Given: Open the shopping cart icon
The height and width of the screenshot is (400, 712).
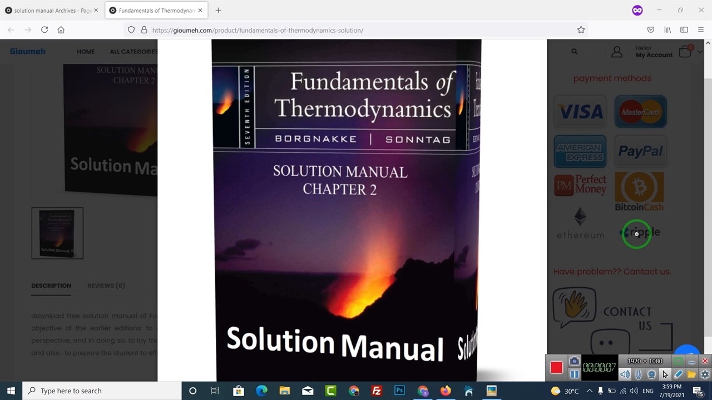Looking at the screenshot, I should 685,52.
